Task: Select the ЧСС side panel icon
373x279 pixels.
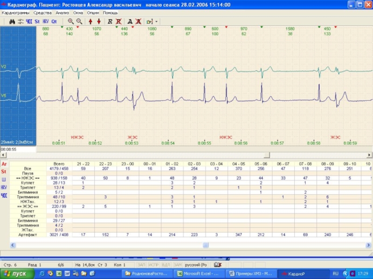Action: 4,195
